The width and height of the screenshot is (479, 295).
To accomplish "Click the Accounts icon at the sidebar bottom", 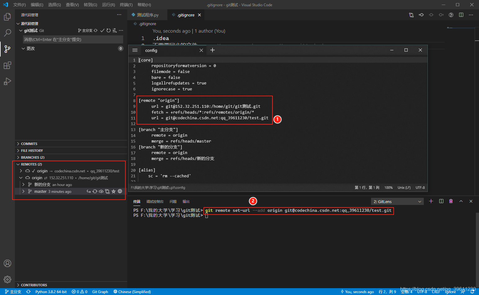I will point(7,263).
